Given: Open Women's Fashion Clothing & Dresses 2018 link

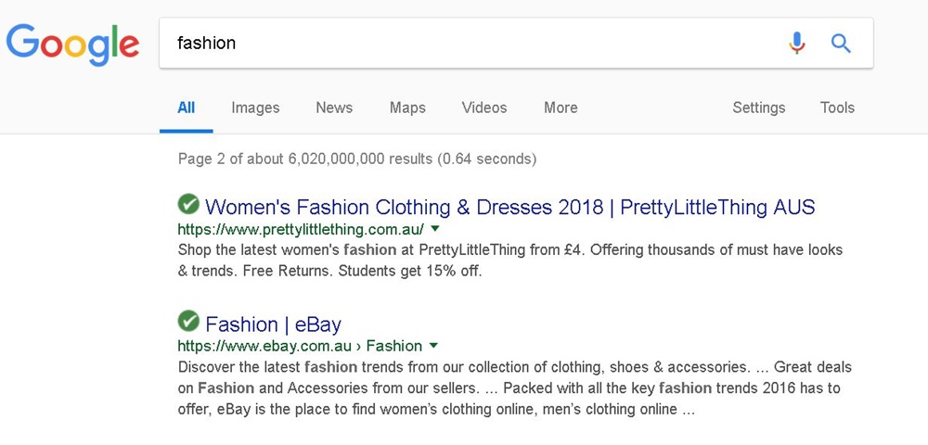Looking at the screenshot, I should coord(510,207).
